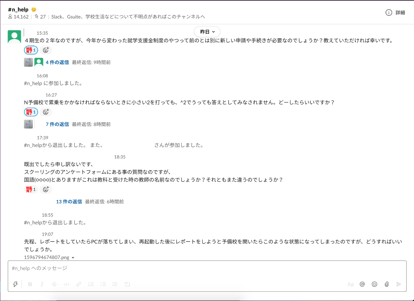This screenshot has height=301, width=414.
Task: Click the 15:35 message timestamp
Action: pos(42,33)
